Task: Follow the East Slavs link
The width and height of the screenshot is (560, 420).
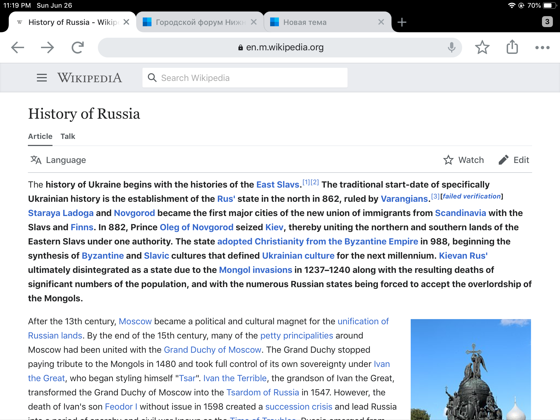Action: click(x=278, y=185)
